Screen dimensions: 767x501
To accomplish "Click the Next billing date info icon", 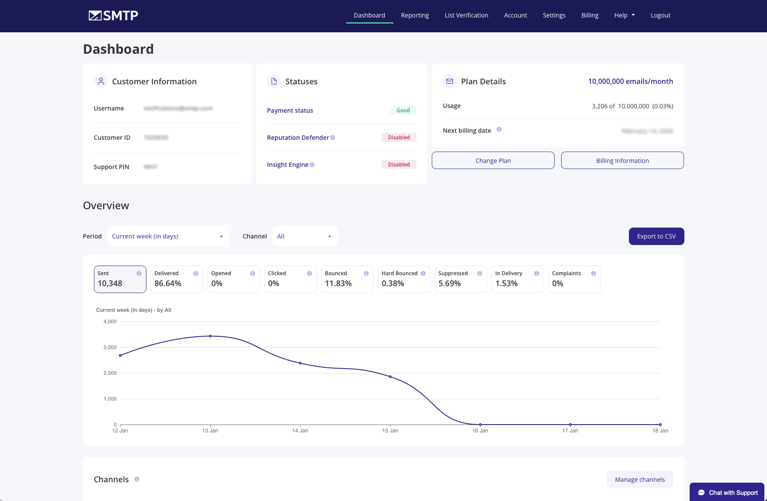I will 499,130.
